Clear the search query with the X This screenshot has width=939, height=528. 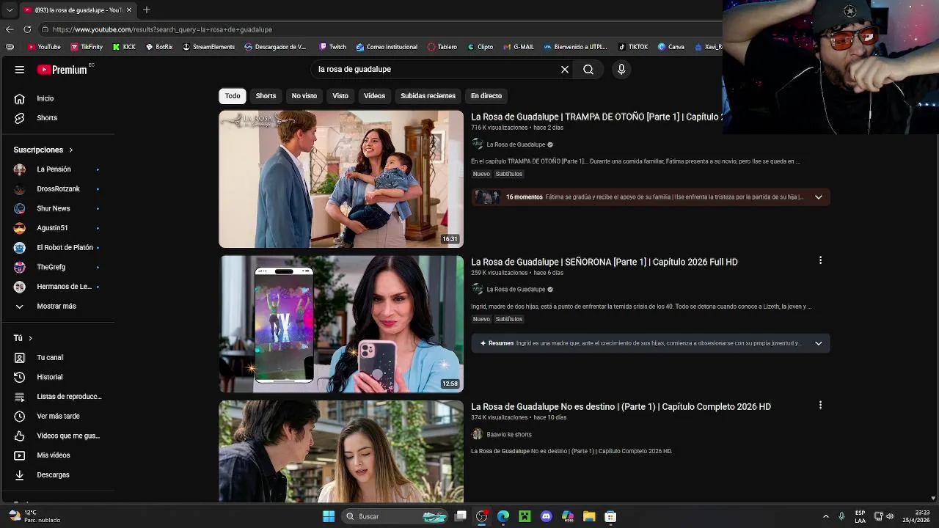pos(565,70)
